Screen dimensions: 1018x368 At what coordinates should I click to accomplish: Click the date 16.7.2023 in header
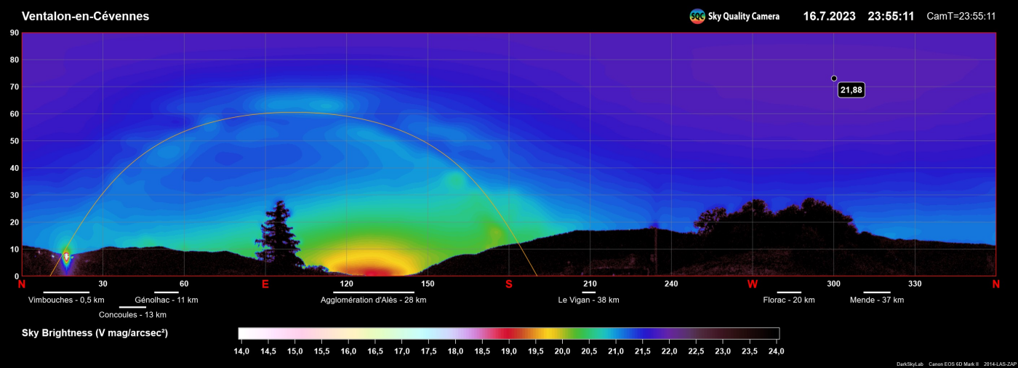coord(829,16)
